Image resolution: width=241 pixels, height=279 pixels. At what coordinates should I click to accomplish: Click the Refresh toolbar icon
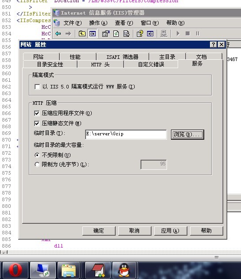pos(116,34)
